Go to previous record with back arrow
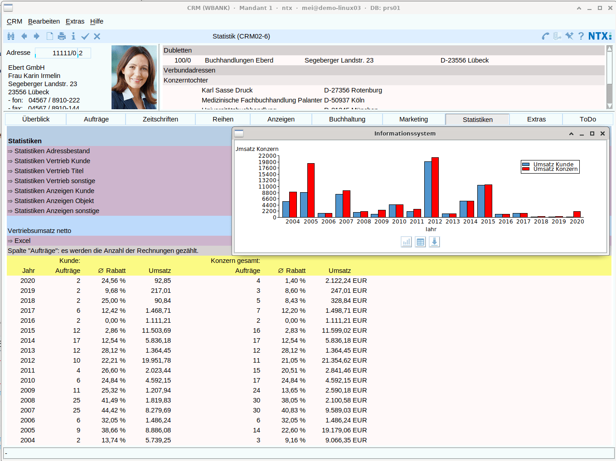 24,36
